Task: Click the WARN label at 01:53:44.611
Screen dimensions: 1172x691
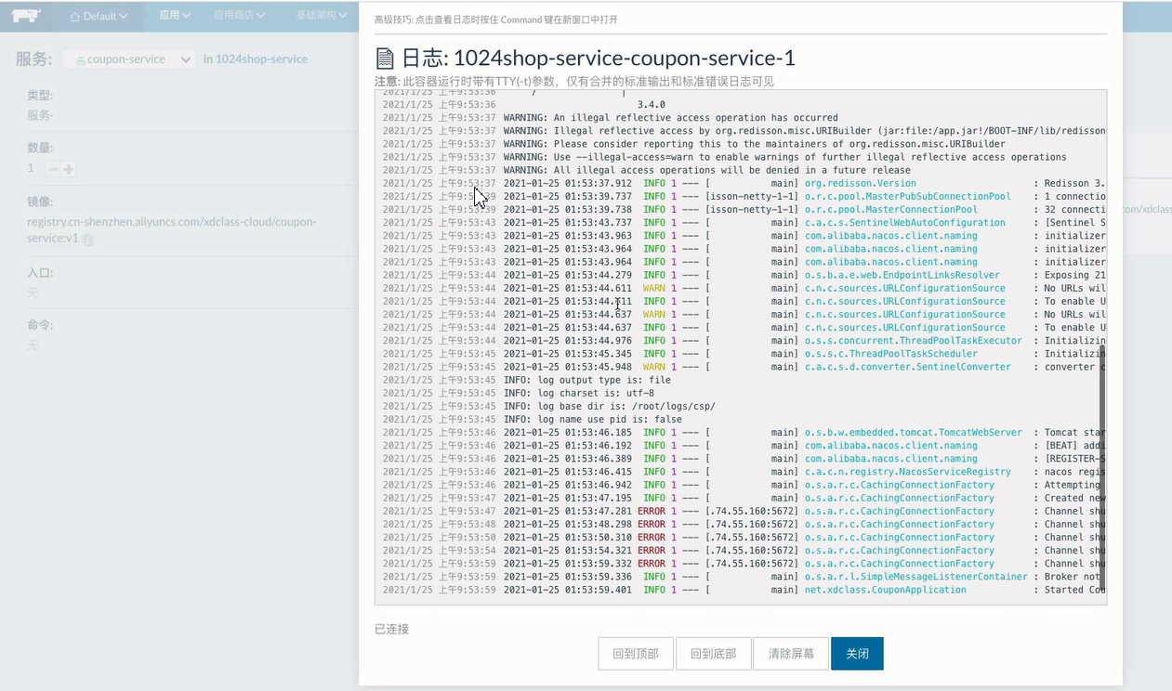Action: pyautogui.click(x=653, y=288)
